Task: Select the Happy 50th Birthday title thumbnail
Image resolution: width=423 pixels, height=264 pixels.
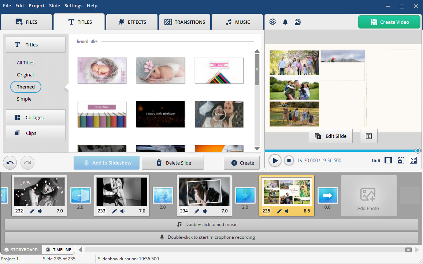Action: tap(160, 114)
